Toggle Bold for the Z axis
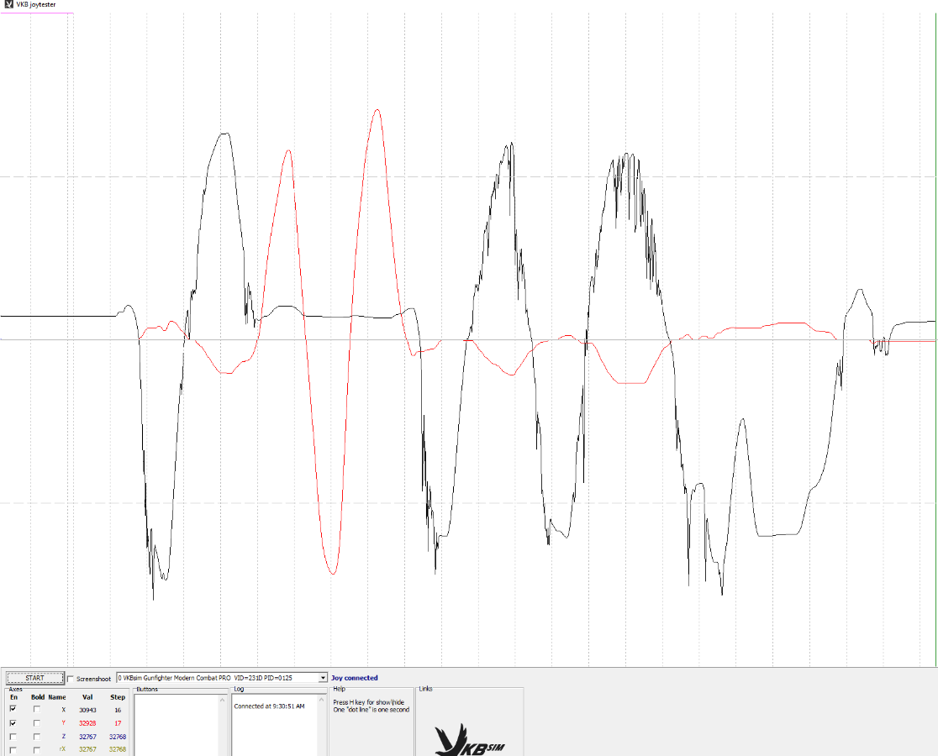 (x=37, y=737)
